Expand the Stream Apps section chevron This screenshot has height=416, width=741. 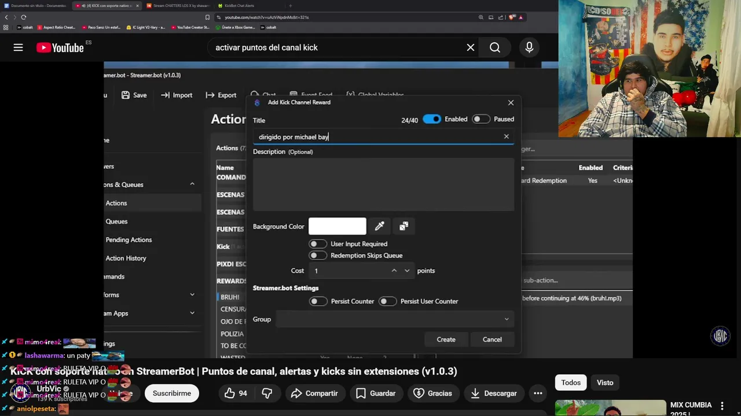192,313
